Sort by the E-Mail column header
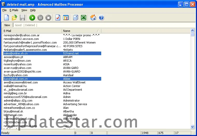 click(x=32, y=31)
